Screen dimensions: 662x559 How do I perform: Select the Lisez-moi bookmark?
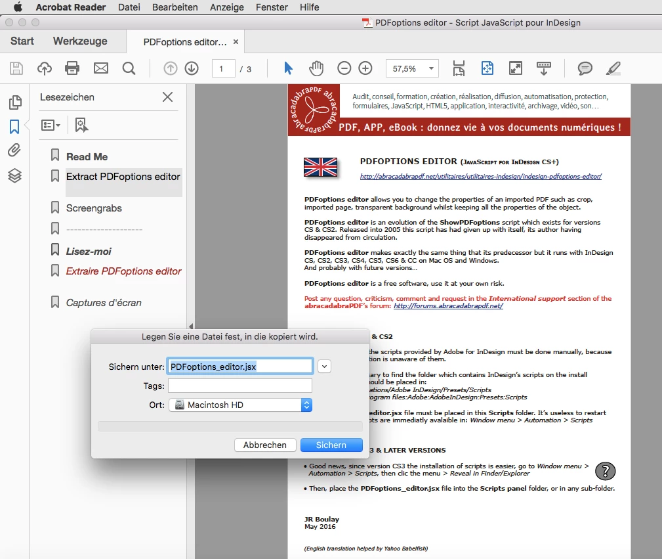pos(89,252)
